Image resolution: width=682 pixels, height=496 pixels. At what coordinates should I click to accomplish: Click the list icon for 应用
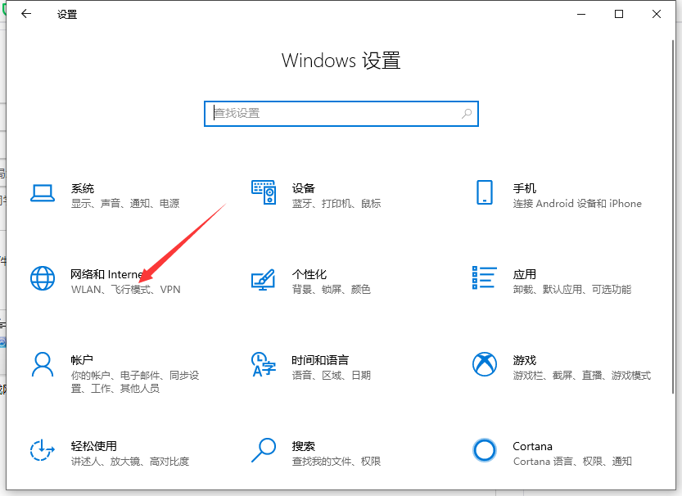(x=484, y=278)
